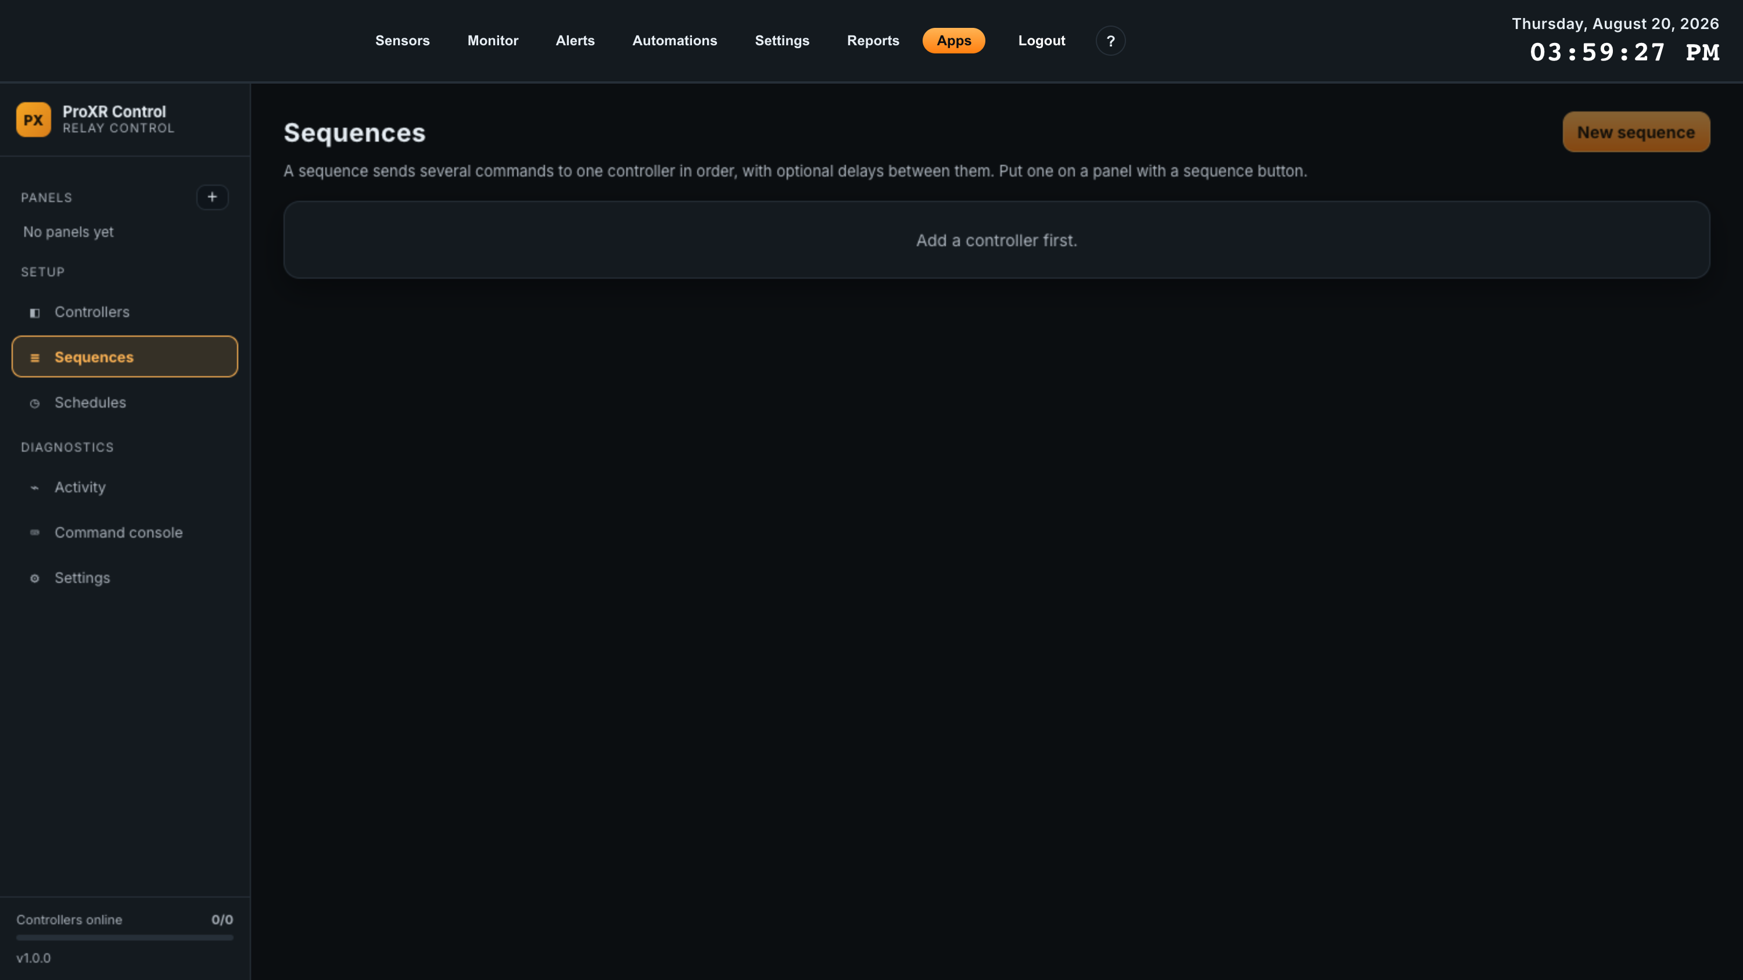The height and width of the screenshot is (980, 1743).
Task: Open the Alerts section
Action: coord(575,41)
